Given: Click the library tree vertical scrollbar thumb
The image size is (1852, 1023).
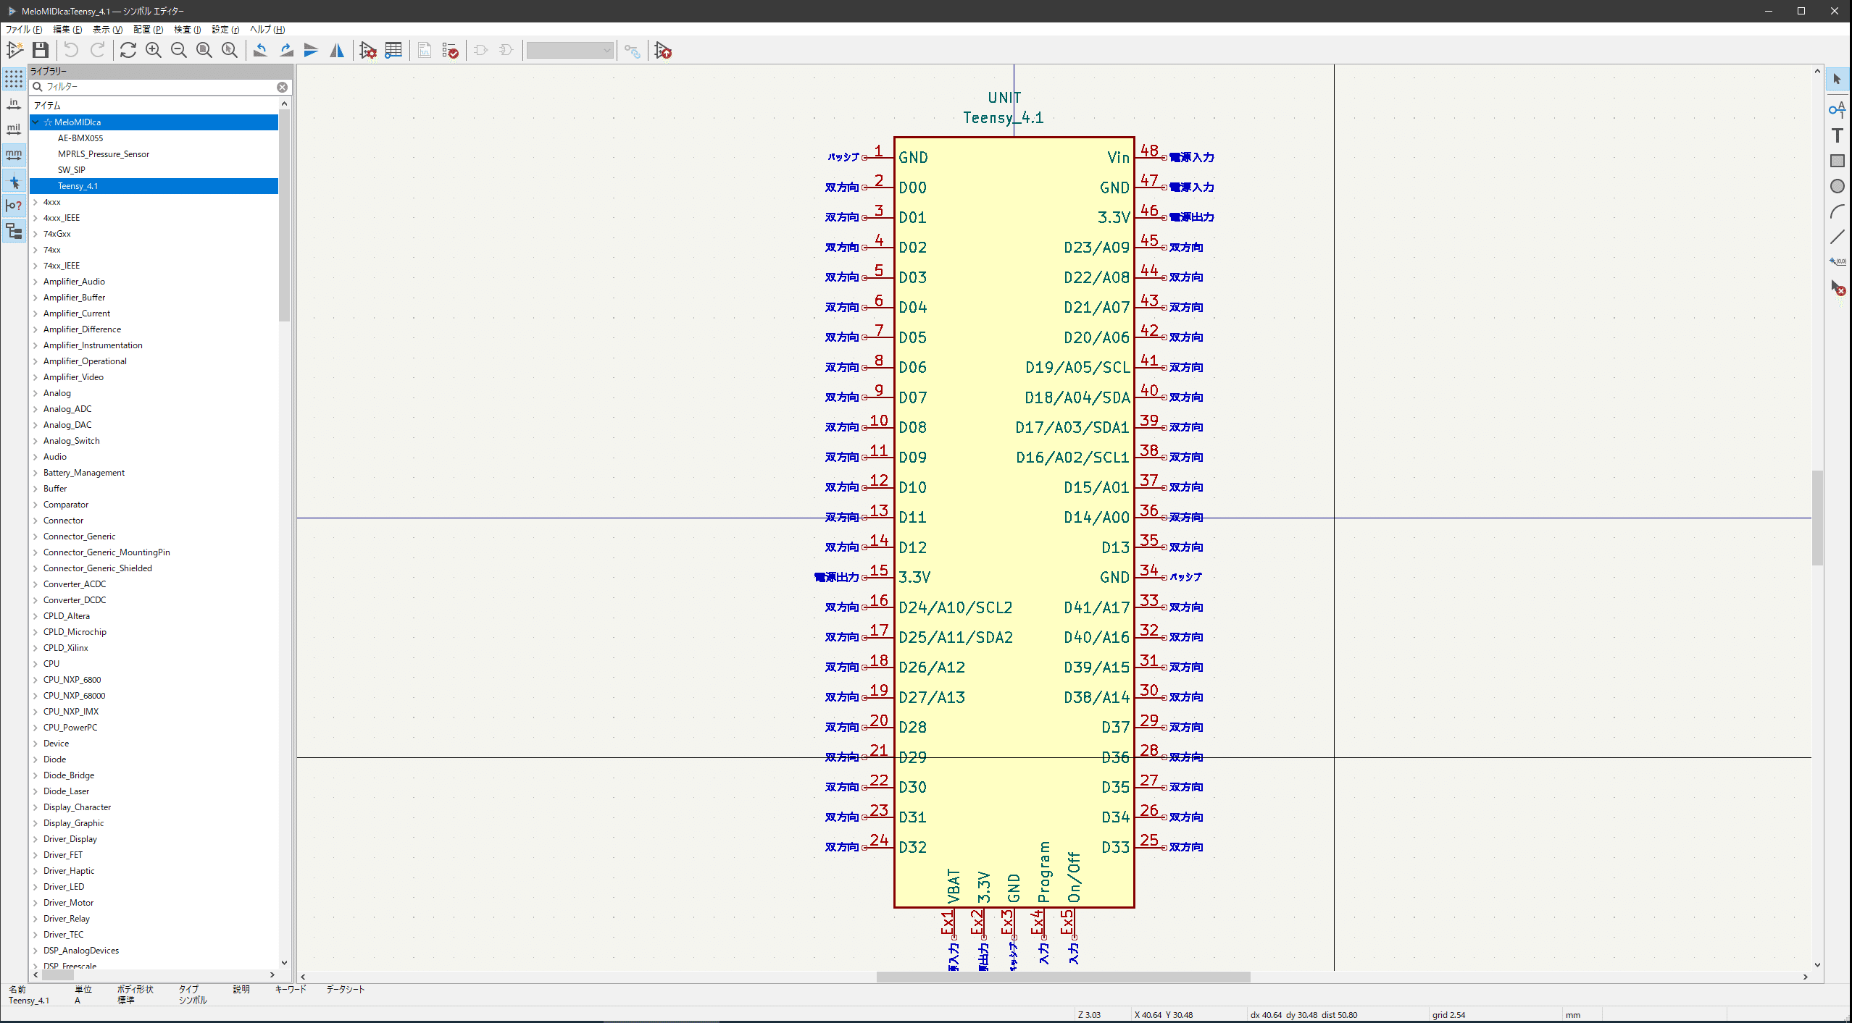Looking at the screenshot, I should pyautogui.click(x=284, y=217).
